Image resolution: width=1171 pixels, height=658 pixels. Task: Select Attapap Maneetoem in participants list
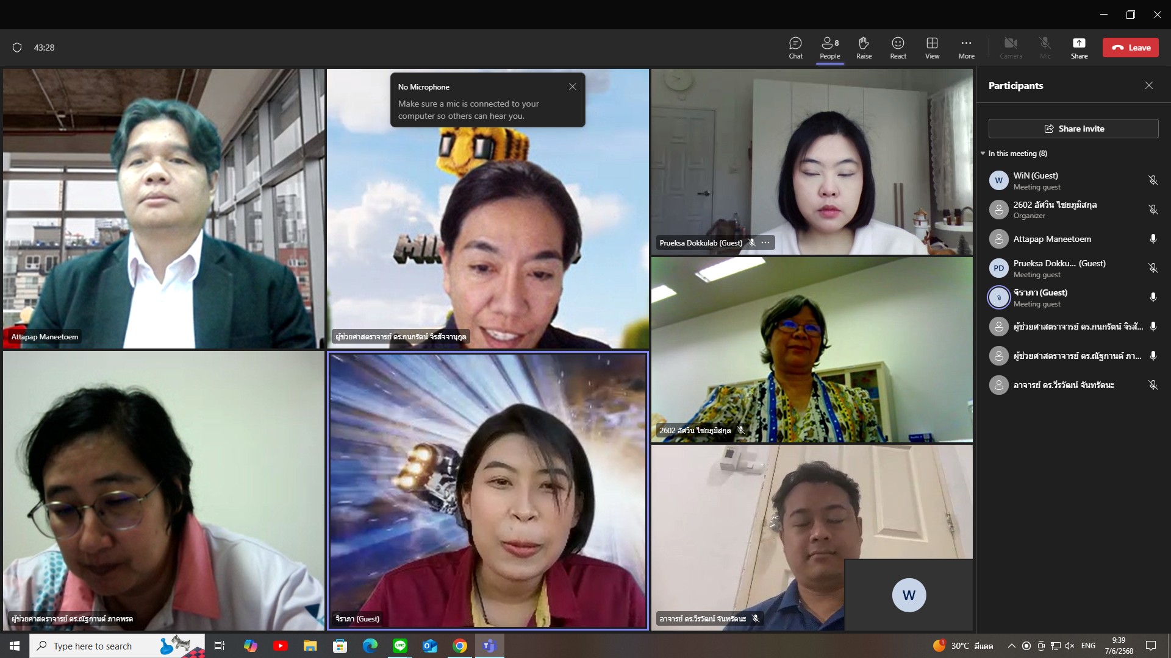pyautogui.click(x=1052, y=239)
